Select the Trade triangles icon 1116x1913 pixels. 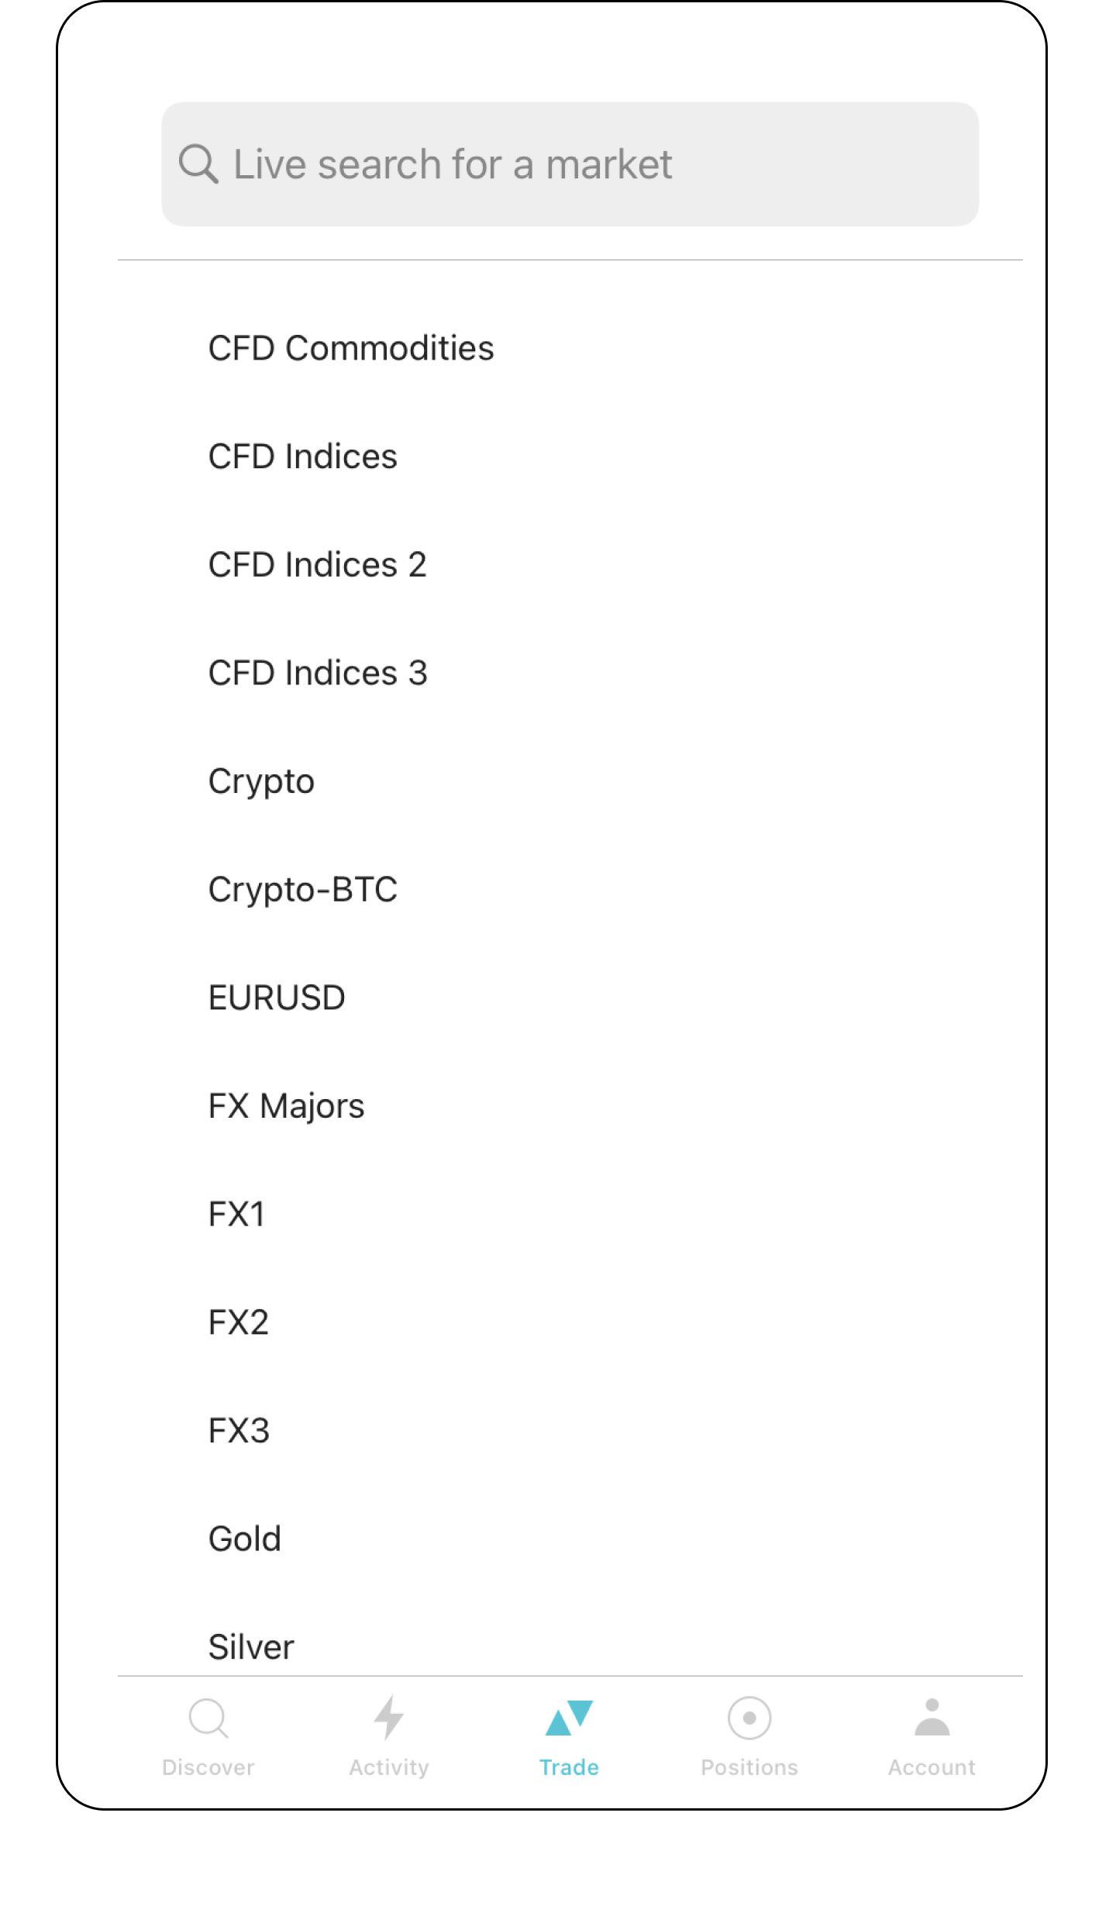(x=569, y=1718)
